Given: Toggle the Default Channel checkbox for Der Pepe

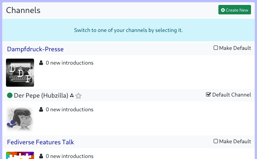Looking at the screenshot, I should tap(208, 94).
